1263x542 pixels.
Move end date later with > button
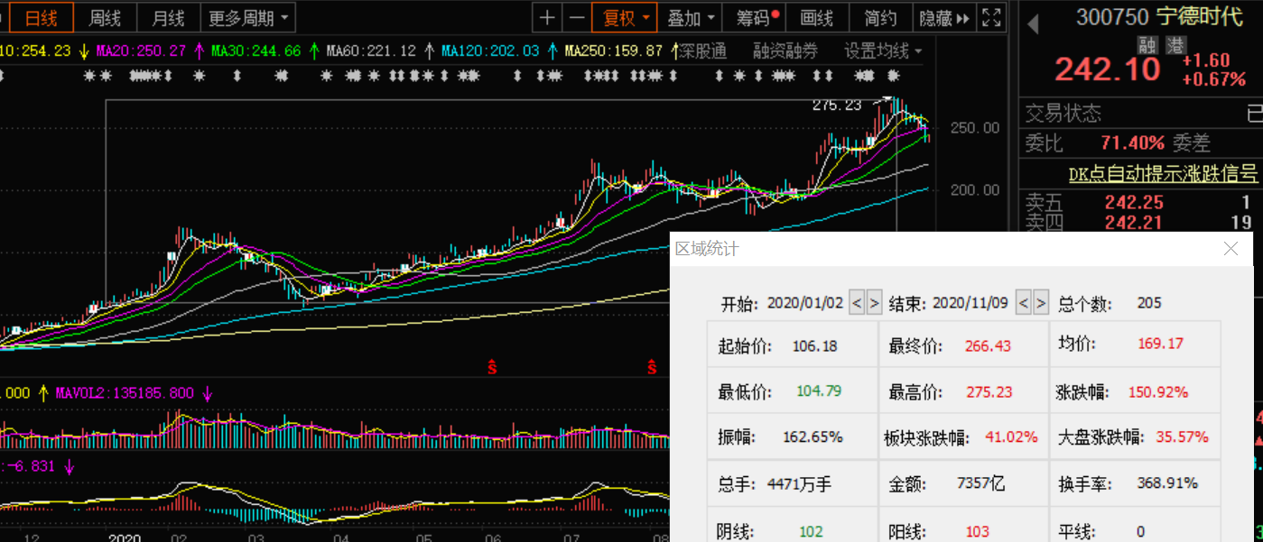pyautogui.click(x=1041, y=303)
